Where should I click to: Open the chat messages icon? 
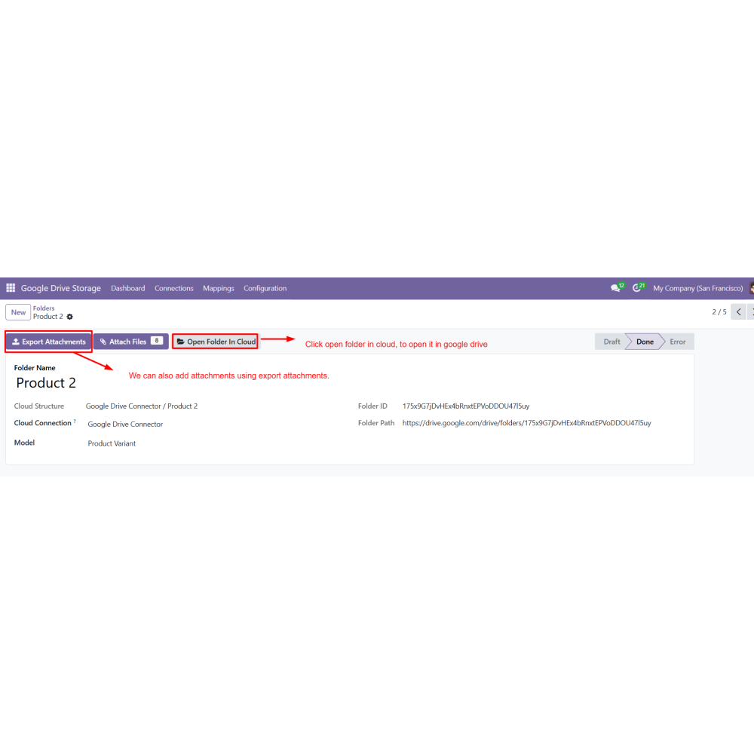coord(615,288)
